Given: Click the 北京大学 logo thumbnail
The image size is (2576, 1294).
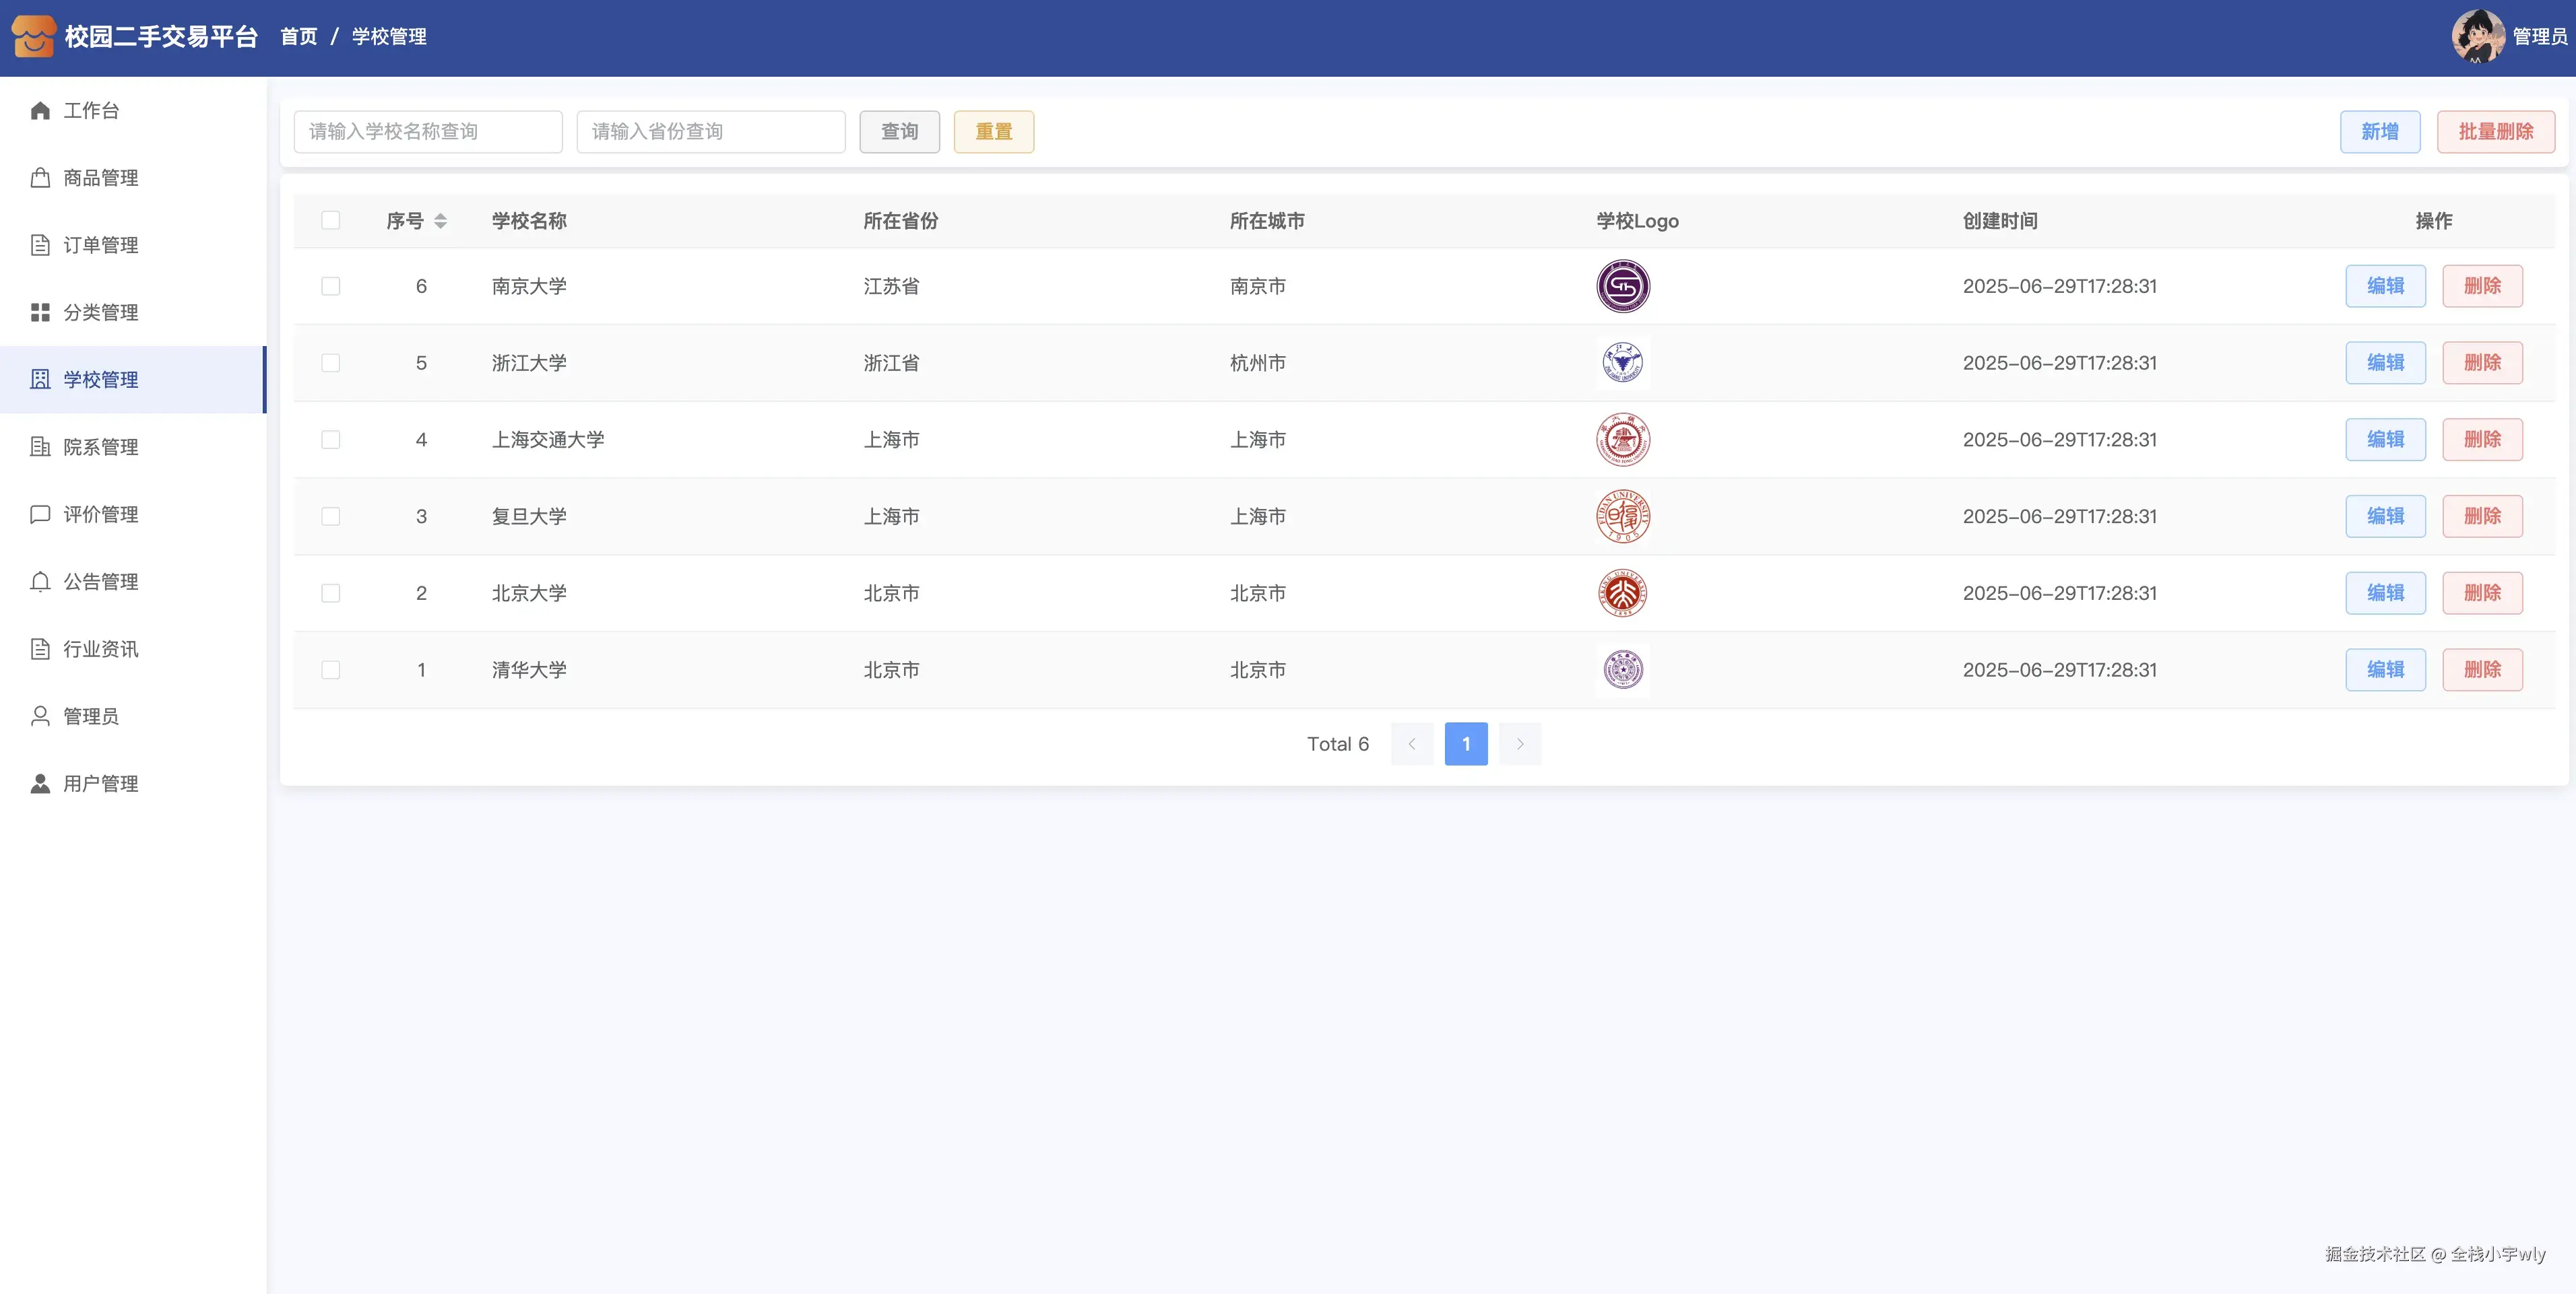Looking at the screenshot, I should pyautogui.click(x=1622, y=594).
